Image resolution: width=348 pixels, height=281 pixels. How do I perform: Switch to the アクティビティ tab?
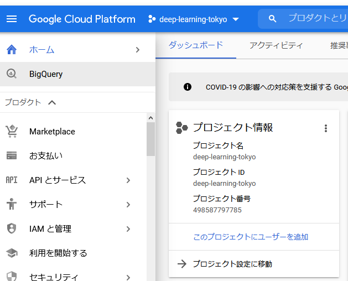tap(276, 45)
